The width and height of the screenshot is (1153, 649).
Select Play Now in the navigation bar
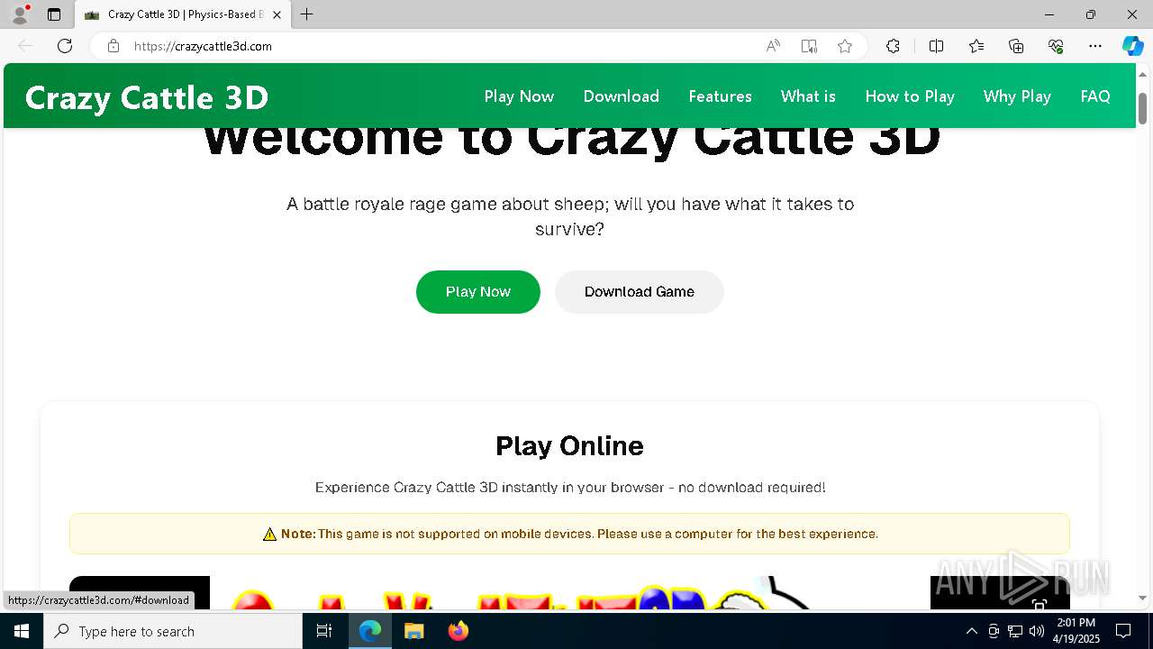[x=519, y=96]
